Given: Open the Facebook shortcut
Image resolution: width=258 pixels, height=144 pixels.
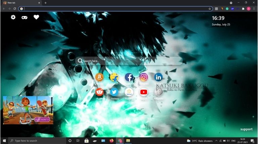Looking at the screenshot, I should point(129,77).
